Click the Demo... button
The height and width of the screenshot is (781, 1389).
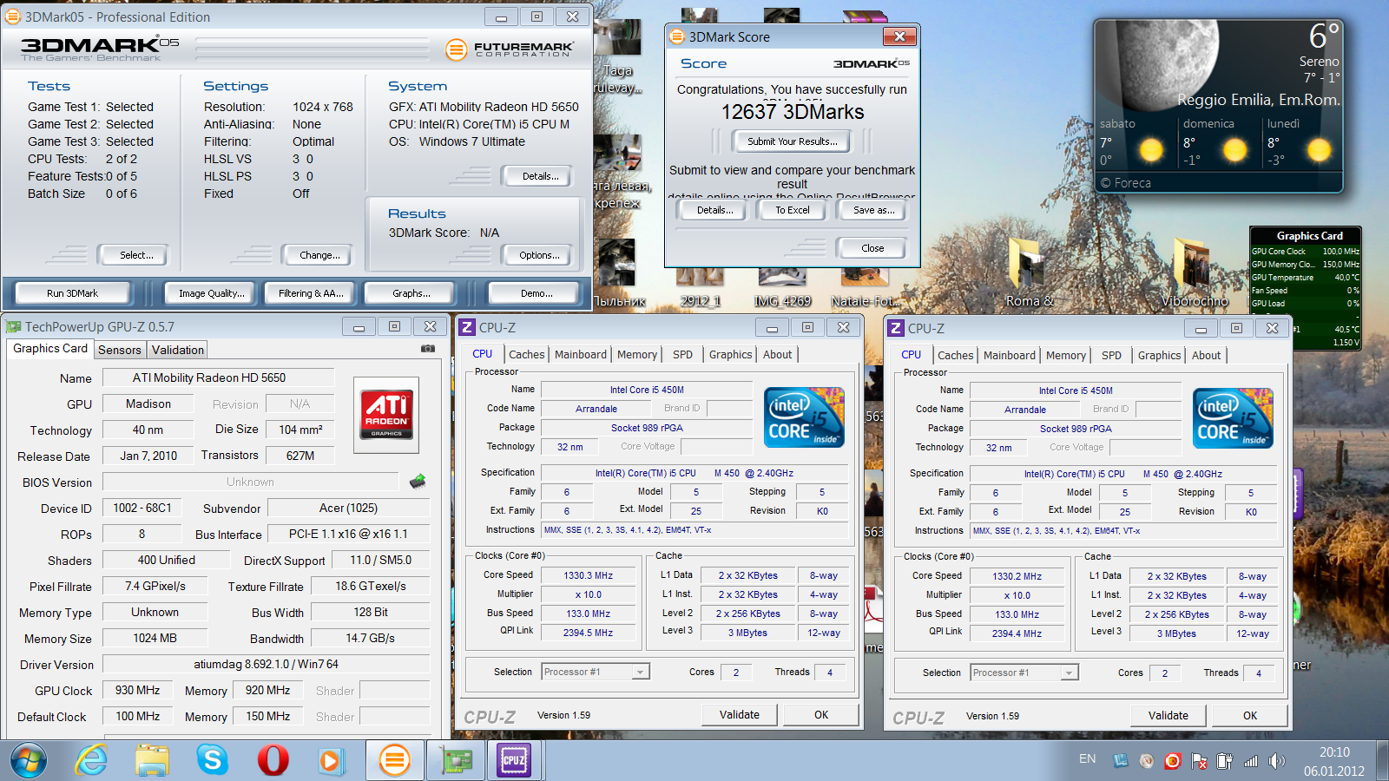point(537,293)
